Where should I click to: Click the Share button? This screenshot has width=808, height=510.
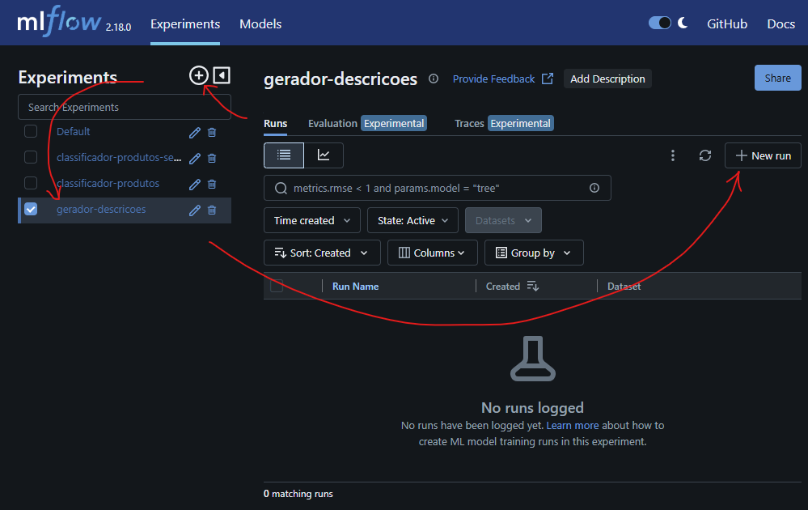point(777,78)
